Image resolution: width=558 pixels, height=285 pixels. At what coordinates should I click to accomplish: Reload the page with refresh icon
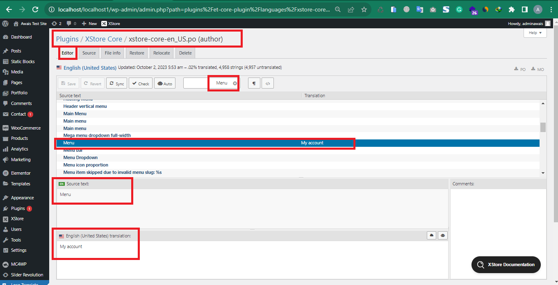coord(35,9)
